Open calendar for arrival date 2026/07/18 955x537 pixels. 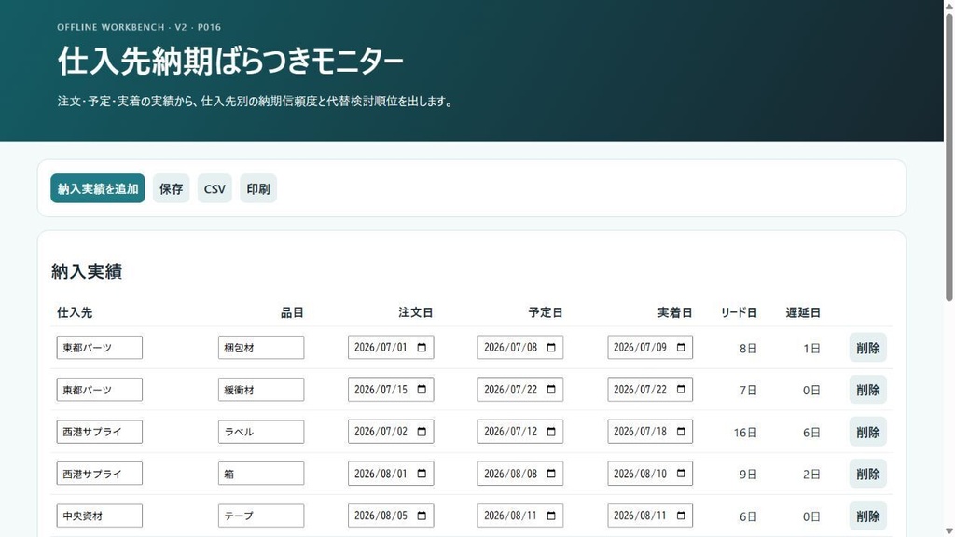pos(681,431)
